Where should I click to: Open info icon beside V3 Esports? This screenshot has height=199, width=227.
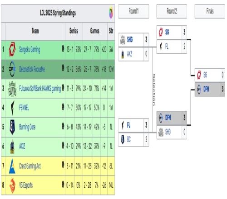[63, 184]
